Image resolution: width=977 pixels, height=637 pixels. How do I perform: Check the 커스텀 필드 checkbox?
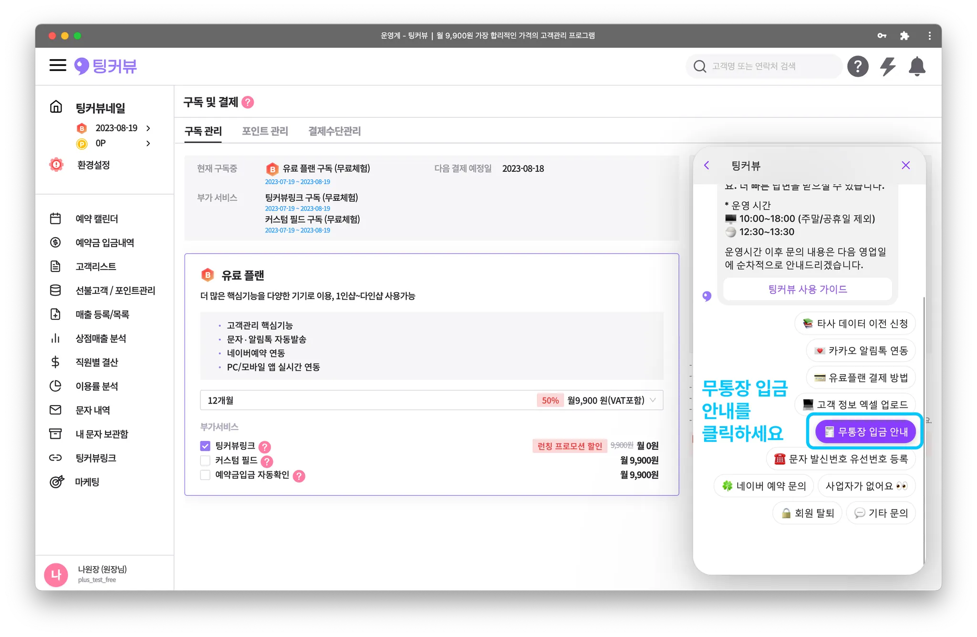click(x=205, y=460)
